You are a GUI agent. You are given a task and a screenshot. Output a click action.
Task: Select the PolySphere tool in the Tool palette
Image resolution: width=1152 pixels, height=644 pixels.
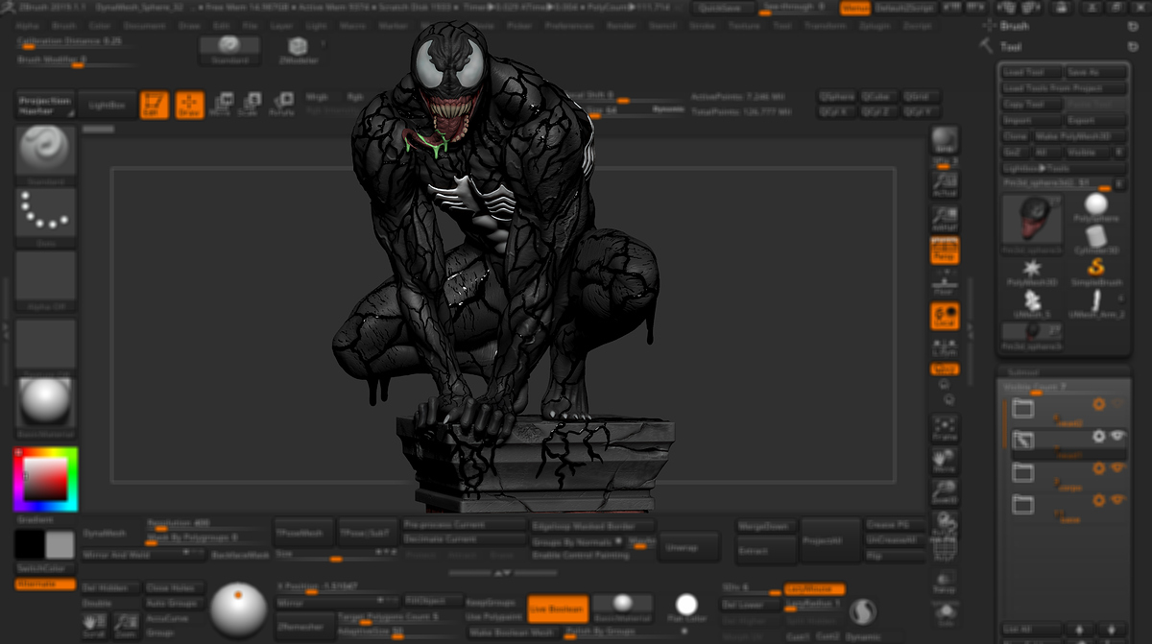[x=1095, y=203]
